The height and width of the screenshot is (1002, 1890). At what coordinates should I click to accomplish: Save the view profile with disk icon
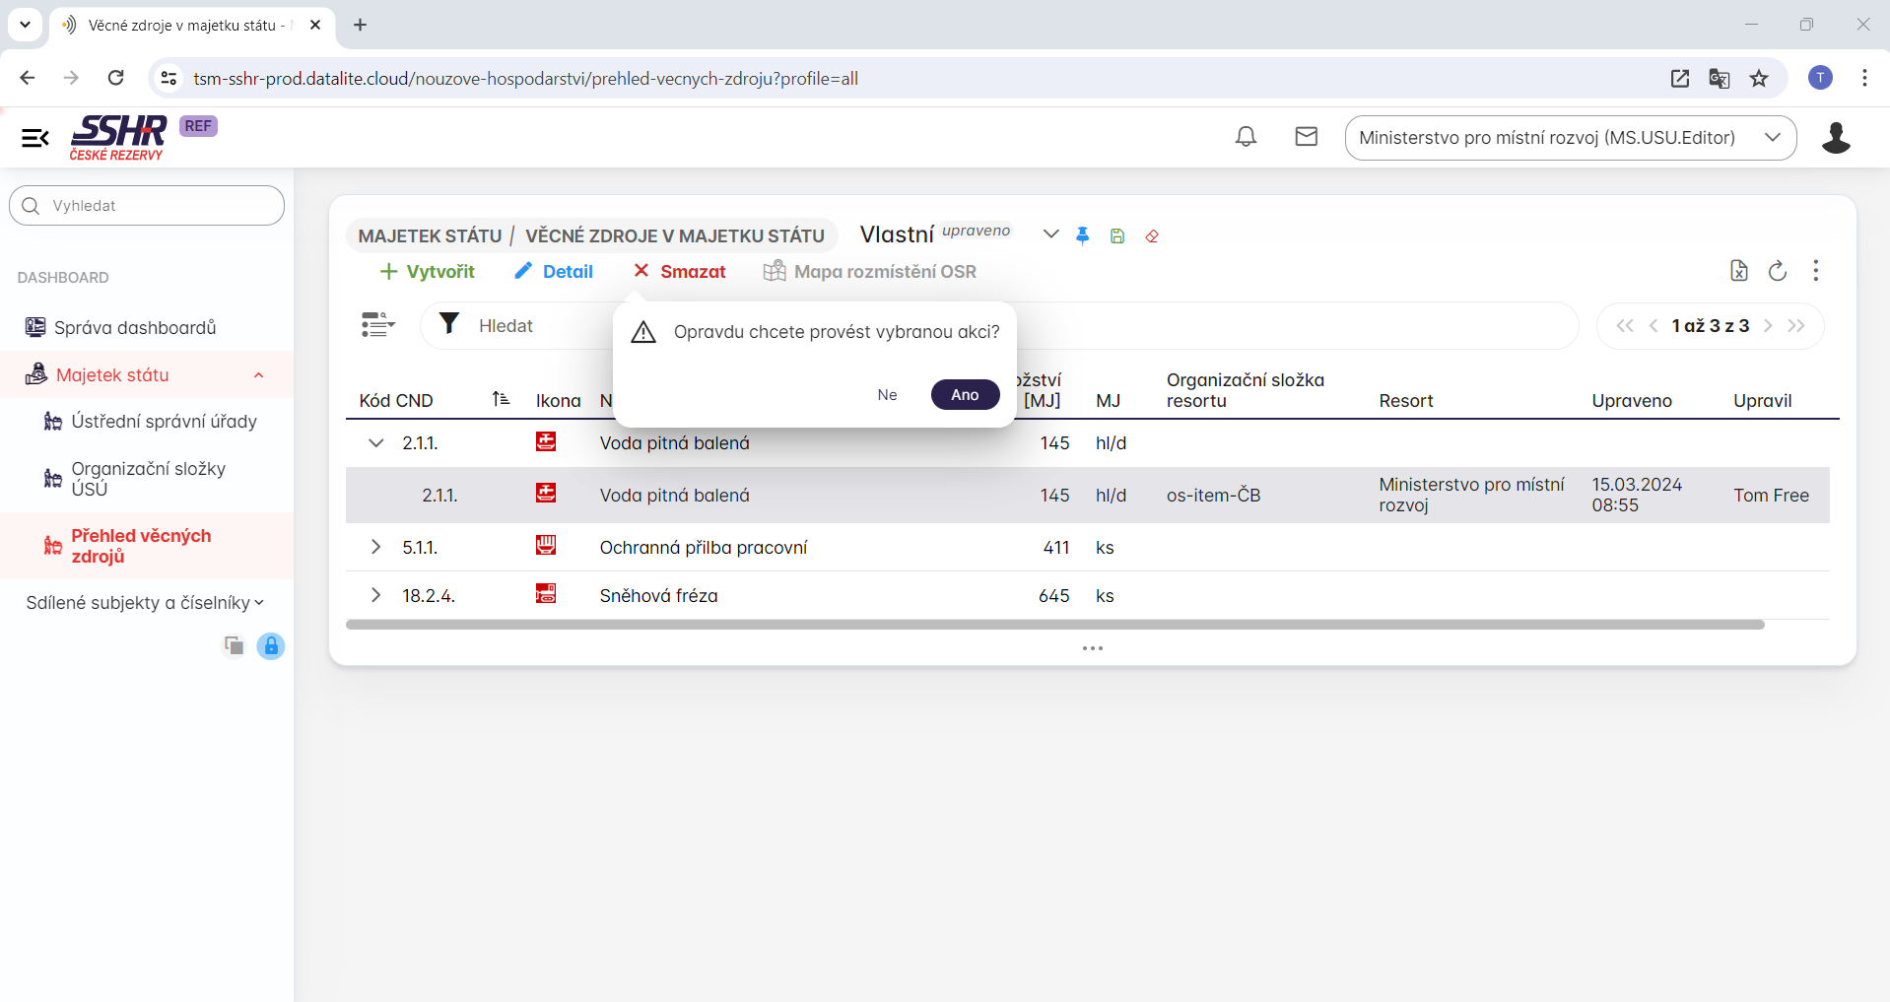[1117, 235]
